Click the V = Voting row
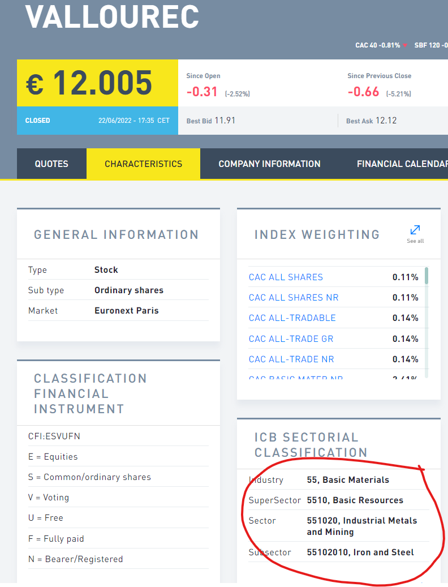This screenshot has width=448, height=587. (118, 498)
